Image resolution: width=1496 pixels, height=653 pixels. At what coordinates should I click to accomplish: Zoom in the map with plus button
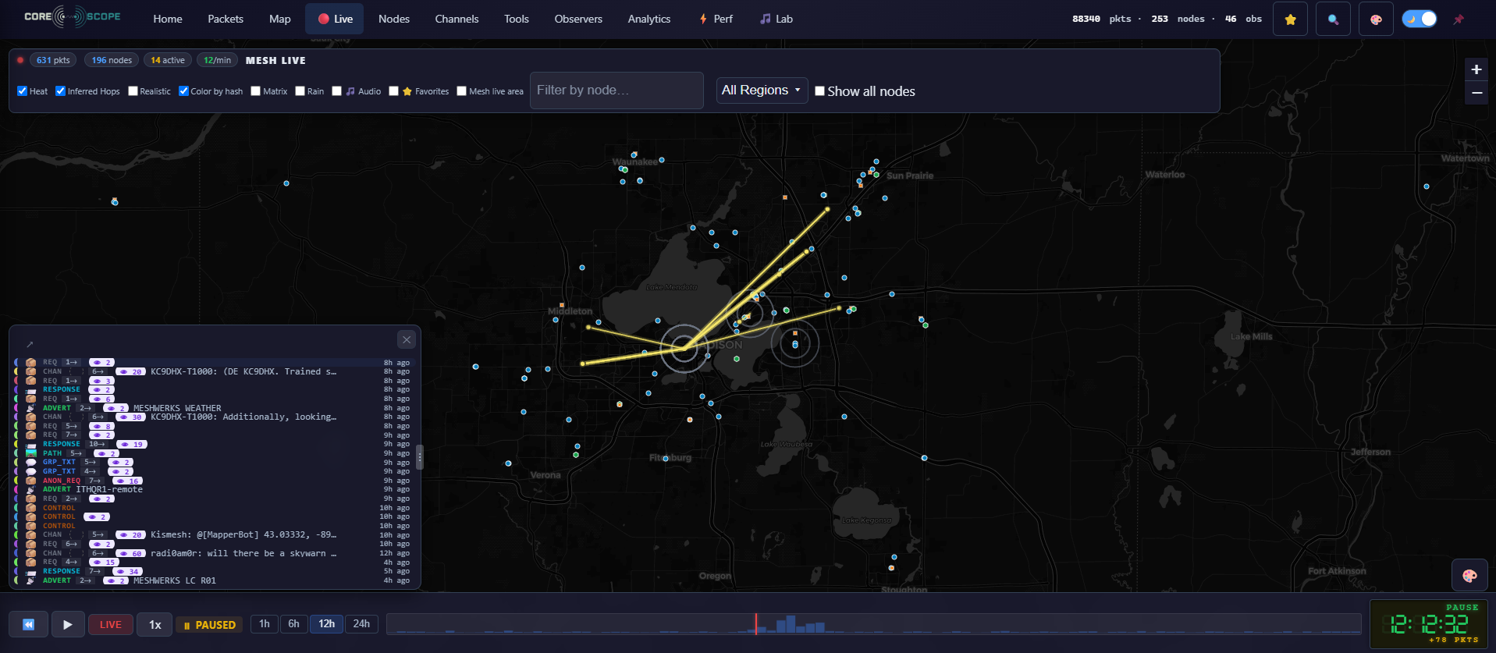(1476, 69)
